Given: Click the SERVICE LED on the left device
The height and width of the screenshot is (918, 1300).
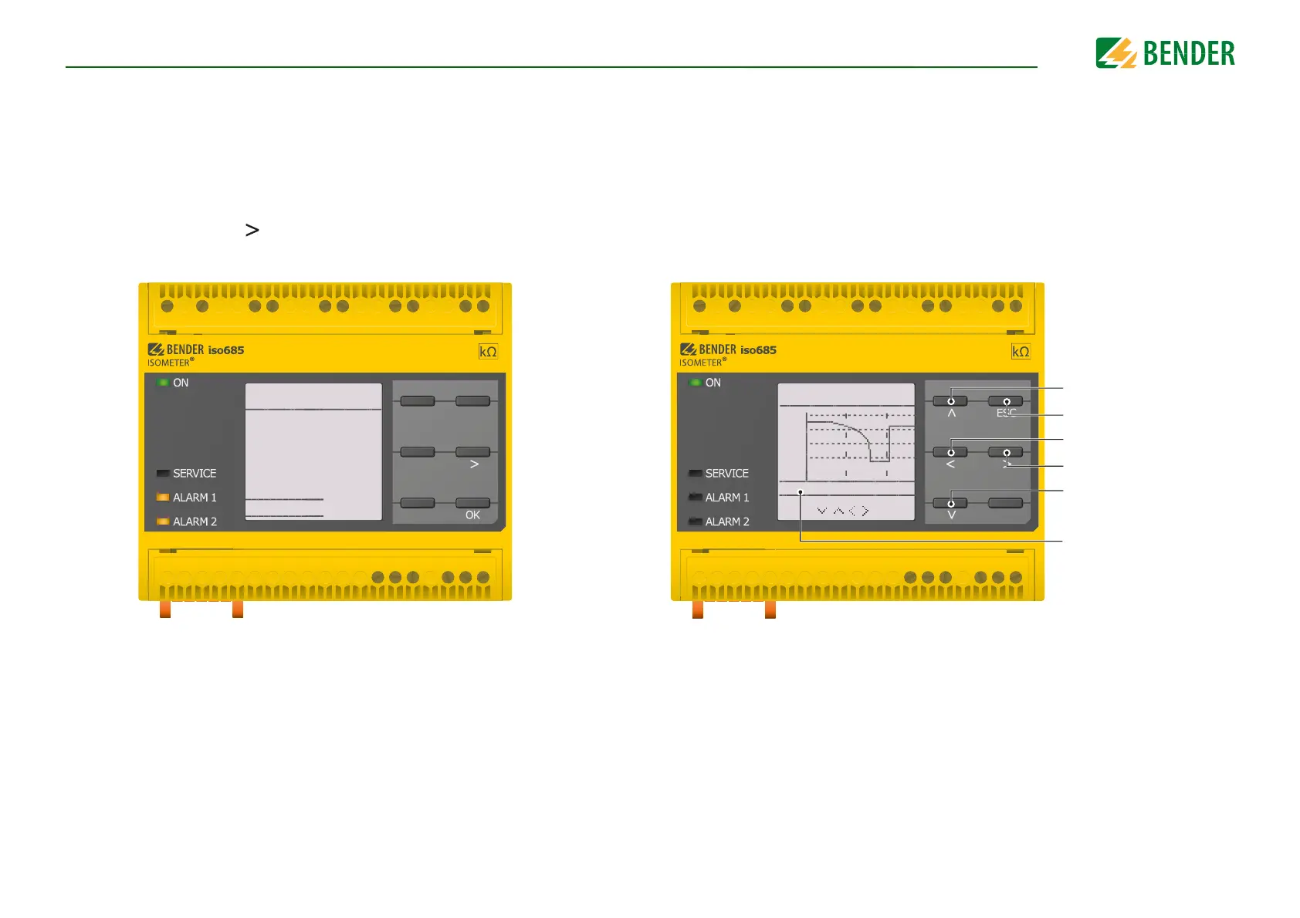Looking at the screenshot, I should click(163, 473).
